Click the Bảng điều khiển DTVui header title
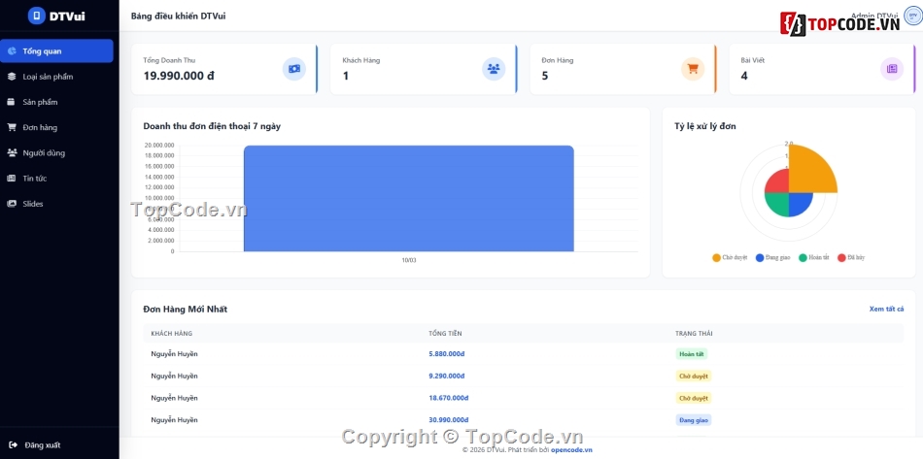The height and width of the screenshot is (459, 923). pyautogui.click(x=179, y=16)
